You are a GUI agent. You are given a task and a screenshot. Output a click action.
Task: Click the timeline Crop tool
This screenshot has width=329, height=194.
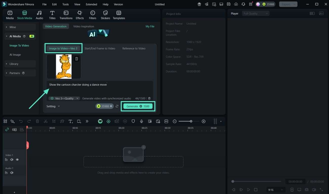click(54, 121)
